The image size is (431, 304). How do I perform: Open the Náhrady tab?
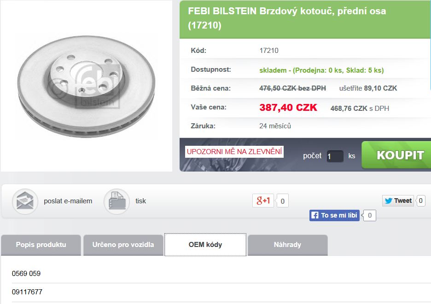click(x=287, y=245)
